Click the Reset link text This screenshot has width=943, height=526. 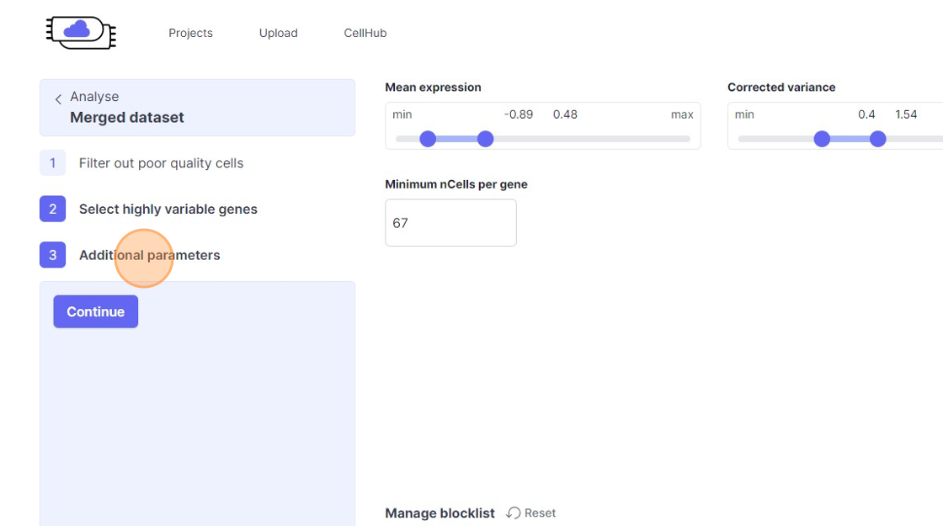pyautogui.click(x=540, y=513)
